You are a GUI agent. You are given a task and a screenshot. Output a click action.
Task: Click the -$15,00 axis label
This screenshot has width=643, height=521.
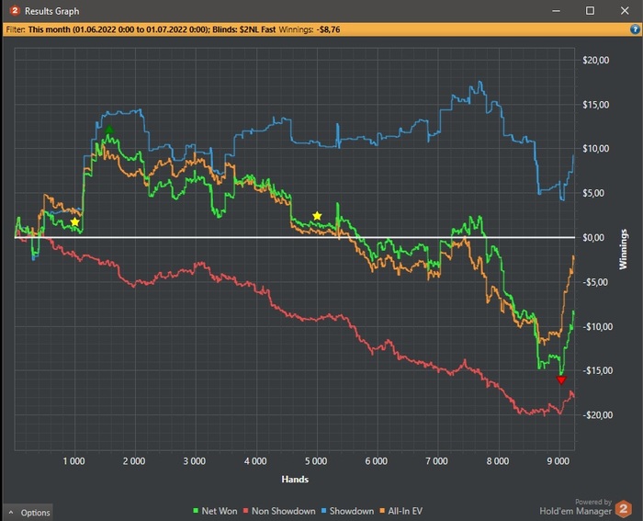(597, 371)
